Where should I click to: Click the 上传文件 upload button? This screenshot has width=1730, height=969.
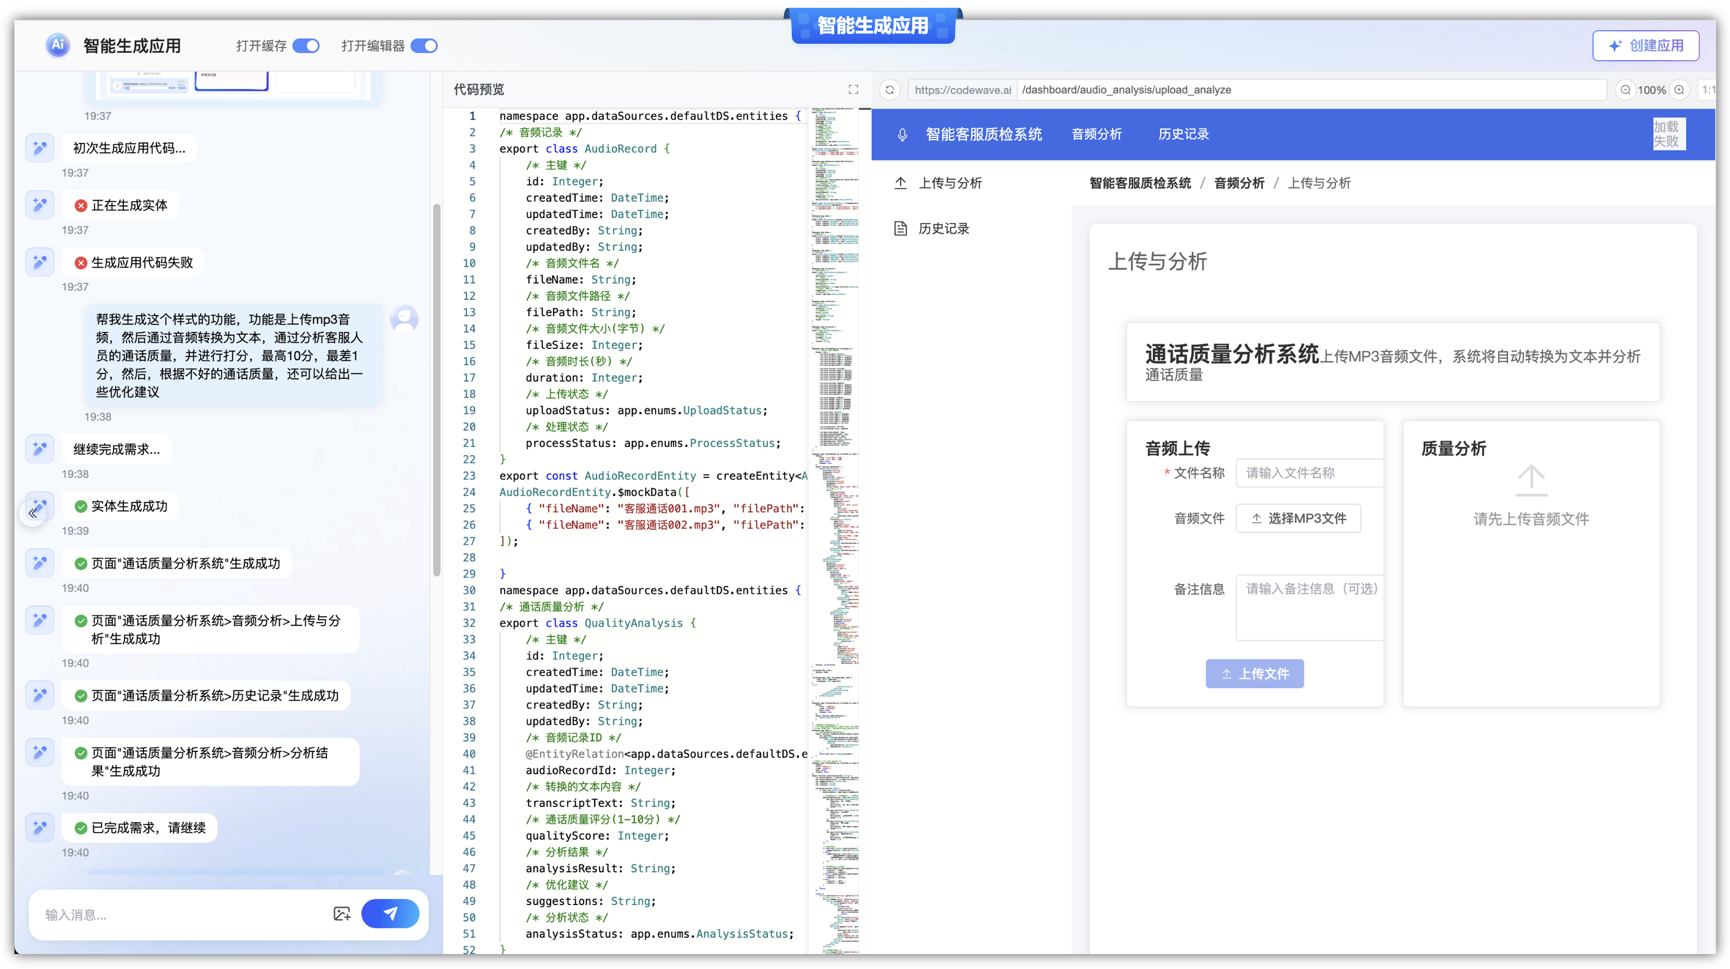click(1254, 674)
